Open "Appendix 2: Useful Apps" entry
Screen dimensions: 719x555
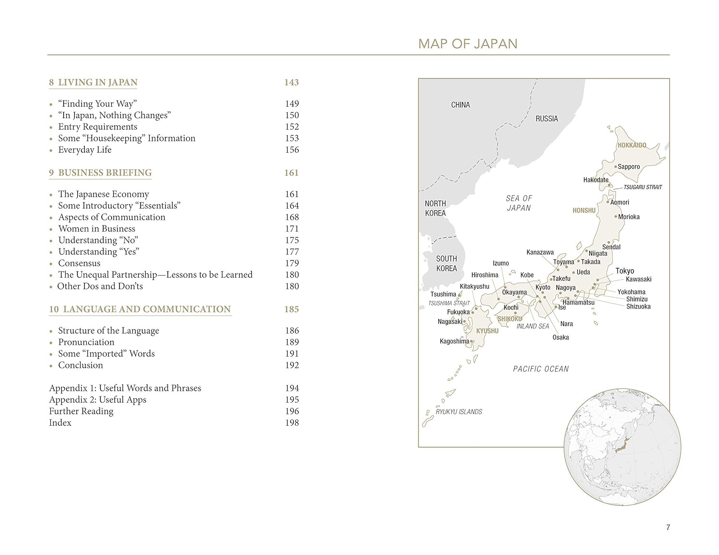(x=97, y=399)
